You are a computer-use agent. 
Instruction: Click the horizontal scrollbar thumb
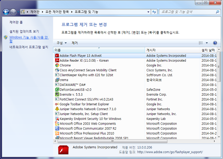click(113, 141)
